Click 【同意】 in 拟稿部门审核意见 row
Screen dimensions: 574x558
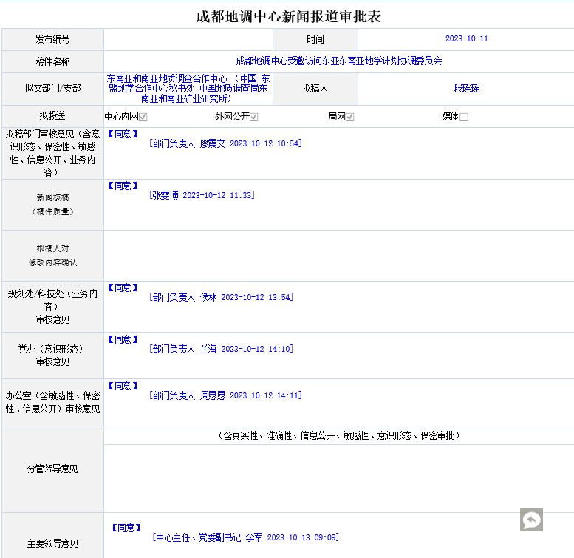coord(123,135)
